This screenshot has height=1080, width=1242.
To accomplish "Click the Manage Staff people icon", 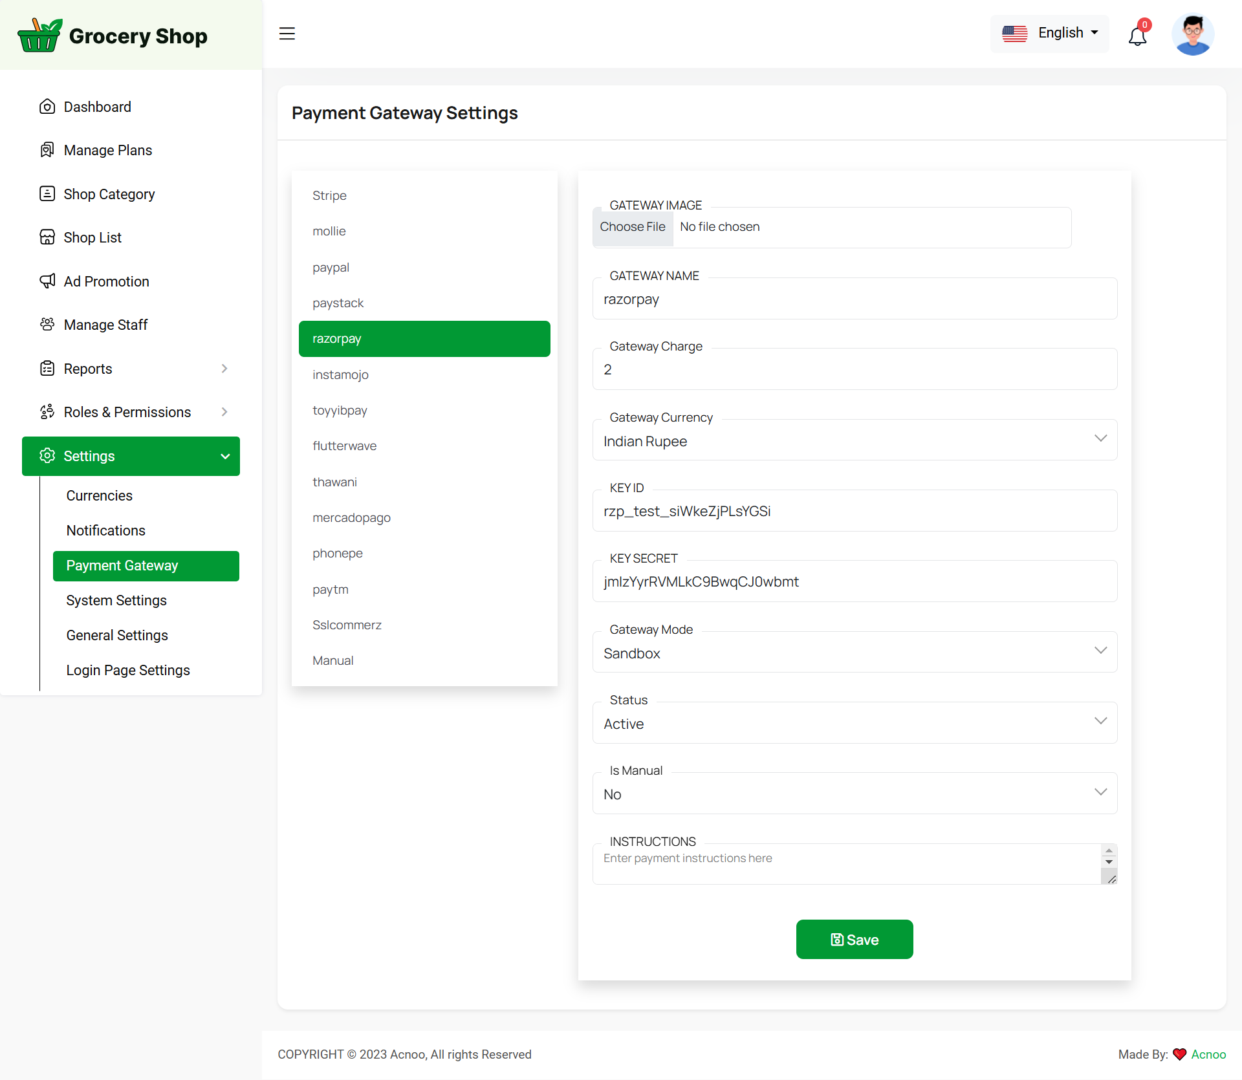I will pos(47,325).
